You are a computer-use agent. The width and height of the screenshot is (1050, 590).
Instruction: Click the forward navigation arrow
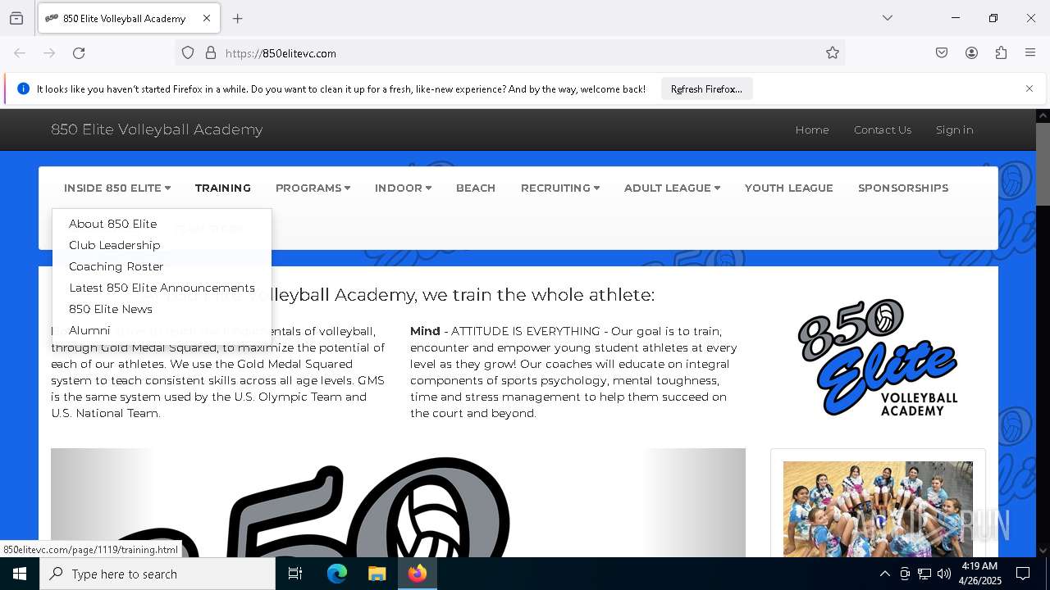pyautogui.click(x=49, y=53)
